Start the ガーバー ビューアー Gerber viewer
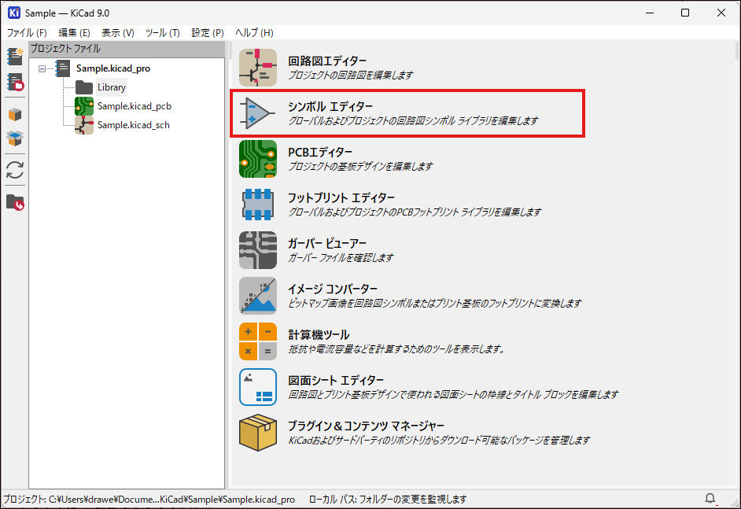The image size is (741, 509). tap(258, 250)
